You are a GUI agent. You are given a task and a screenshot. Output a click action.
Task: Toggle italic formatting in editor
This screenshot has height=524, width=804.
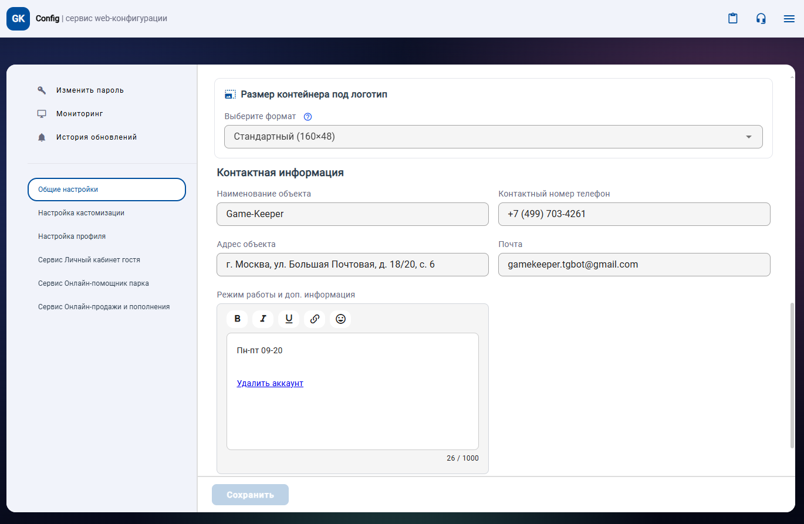(x=263, y=319)
